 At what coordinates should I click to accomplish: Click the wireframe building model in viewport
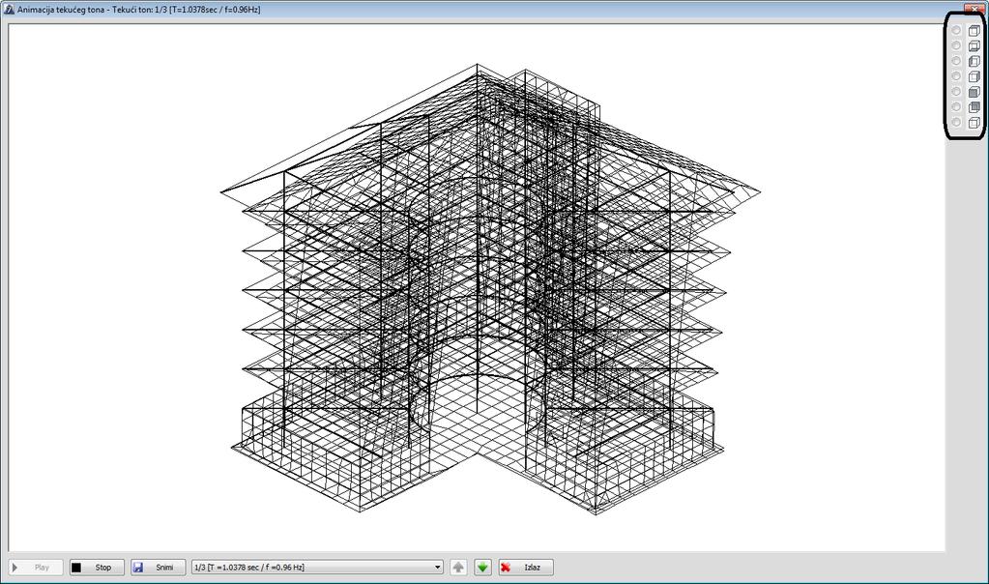(x=490, y=289)
